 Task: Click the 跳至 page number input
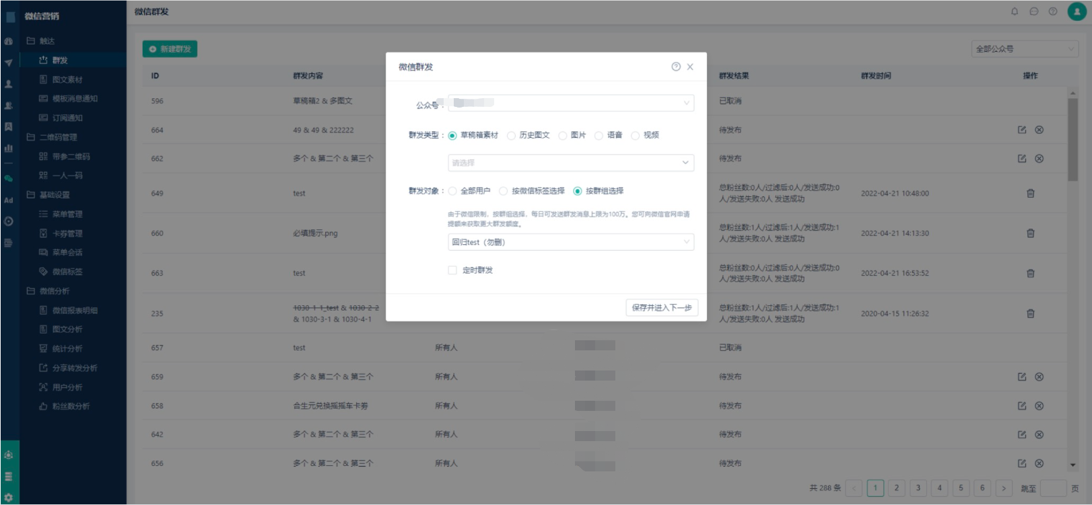point(1054,488)
